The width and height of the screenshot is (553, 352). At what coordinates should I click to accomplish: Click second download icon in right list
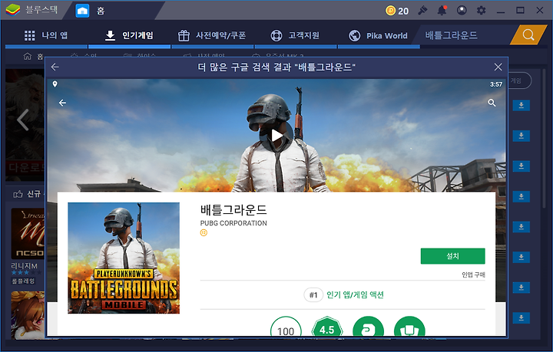point(522,136)
